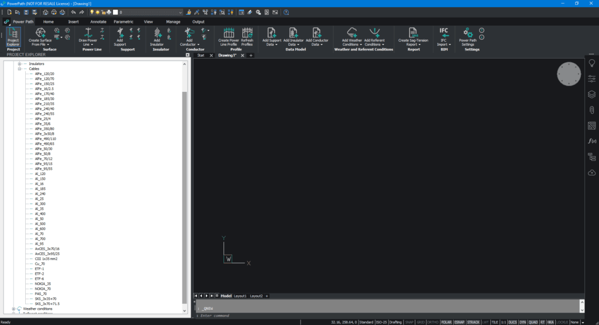Click the Redo arrow icon
This screenshot has width=599, height=325.
(82, 12)
